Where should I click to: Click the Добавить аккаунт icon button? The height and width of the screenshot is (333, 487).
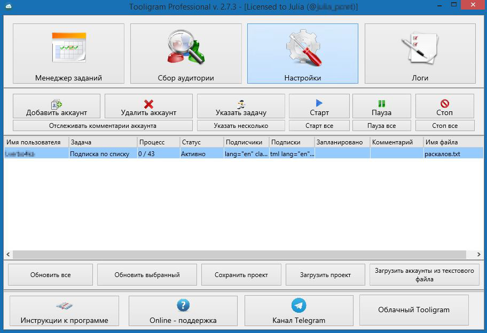click(x=57, y=106)
